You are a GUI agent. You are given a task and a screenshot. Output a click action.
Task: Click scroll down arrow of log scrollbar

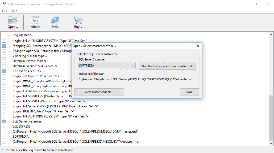271,144
